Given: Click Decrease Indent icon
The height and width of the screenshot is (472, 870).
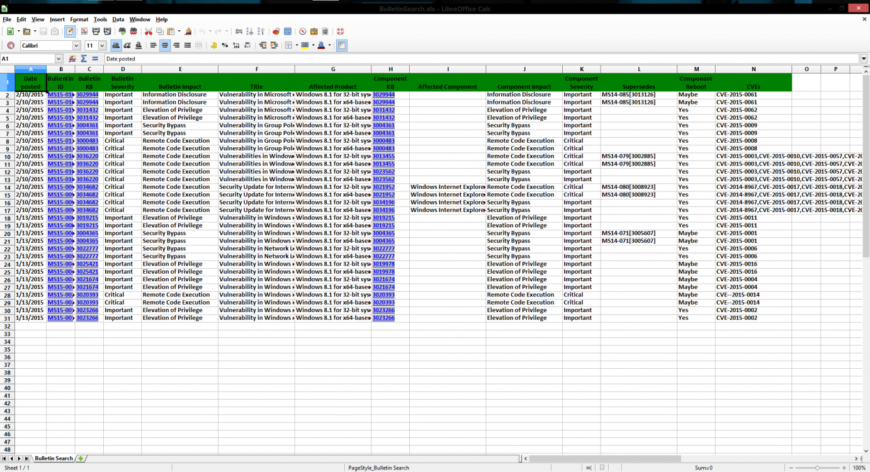Looking at the screenshot, I should coord(263,45).
